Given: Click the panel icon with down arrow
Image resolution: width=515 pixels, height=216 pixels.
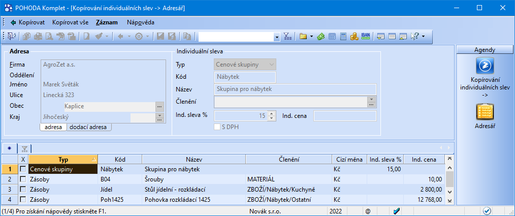Looking at the screenshot, I should click(381, 37).
